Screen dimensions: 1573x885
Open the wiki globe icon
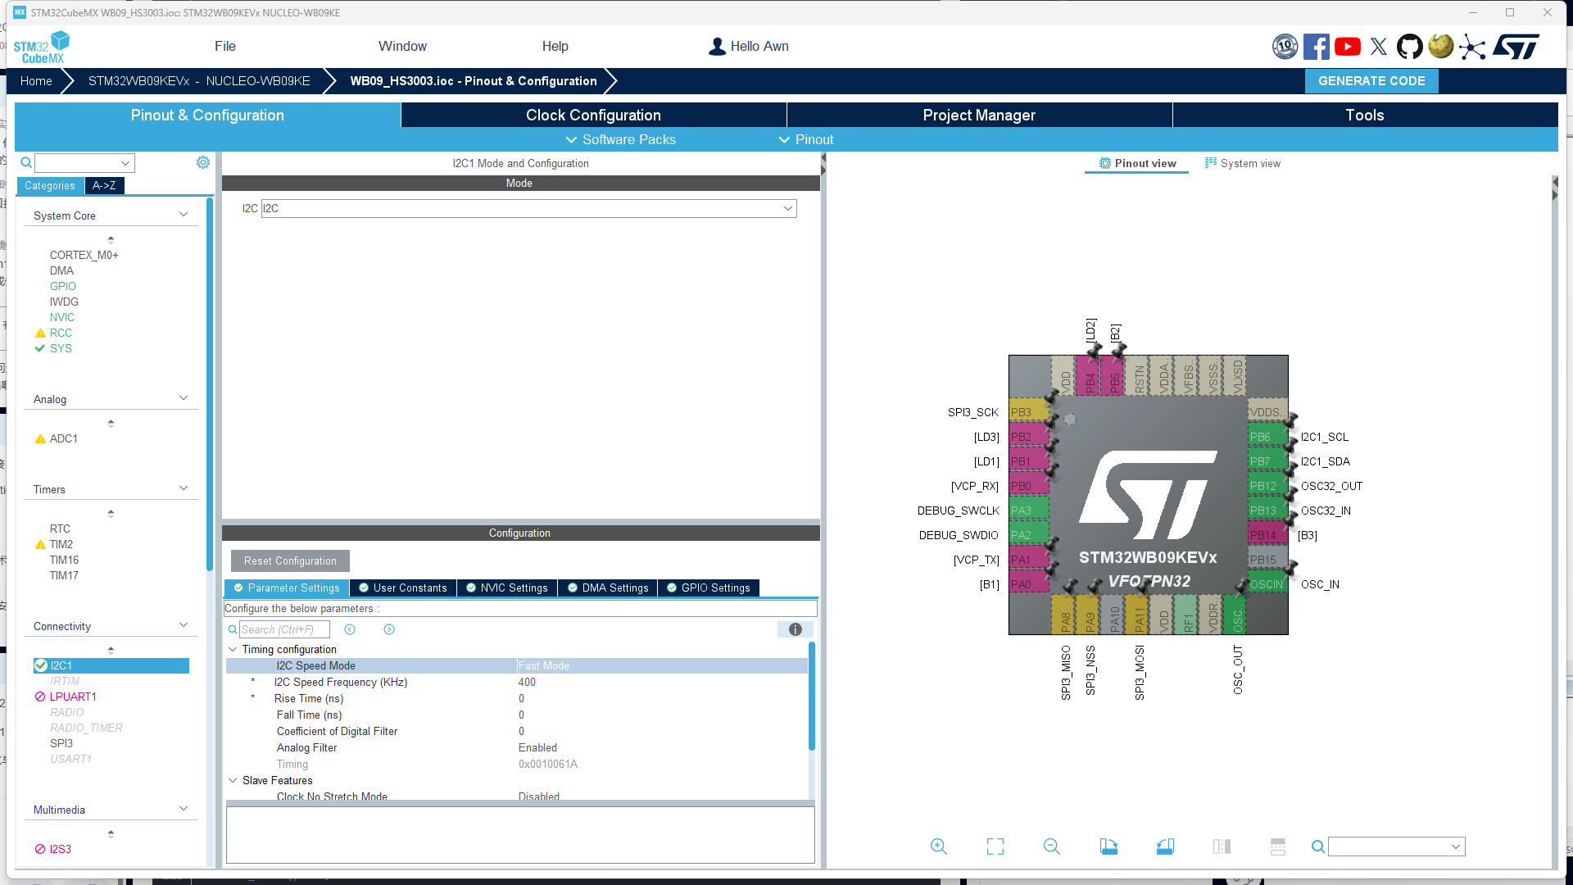pos(1441,46)
